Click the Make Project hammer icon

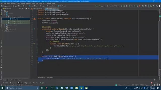click(x=96, y=6)
